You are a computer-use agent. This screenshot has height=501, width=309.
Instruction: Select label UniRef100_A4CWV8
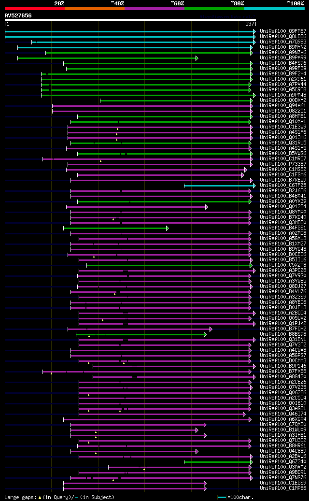283,350
